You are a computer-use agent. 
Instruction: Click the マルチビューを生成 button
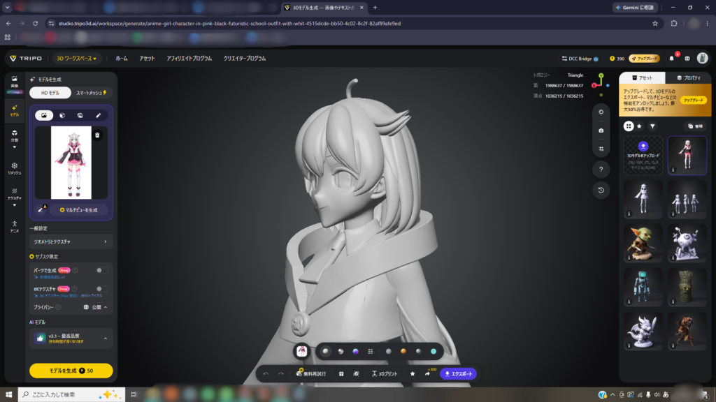click(78, 210)
